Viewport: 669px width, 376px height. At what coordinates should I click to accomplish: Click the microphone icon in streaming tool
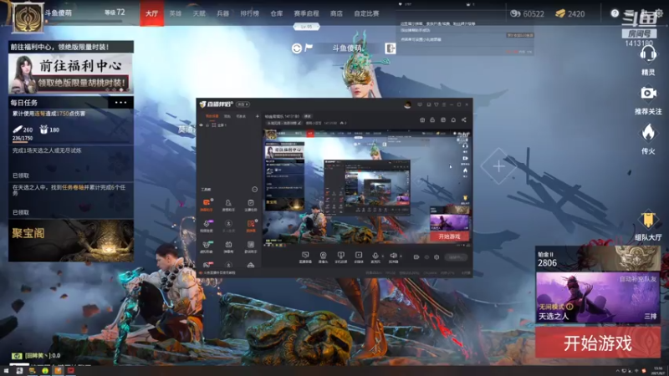tap(375, 257)
